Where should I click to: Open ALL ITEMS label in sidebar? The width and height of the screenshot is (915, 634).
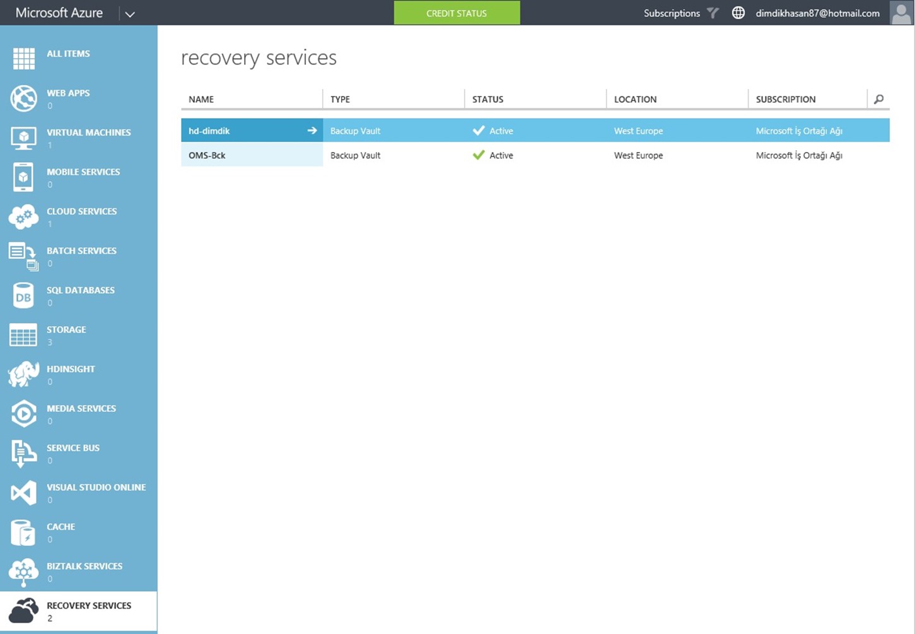[x=68, y=54]
